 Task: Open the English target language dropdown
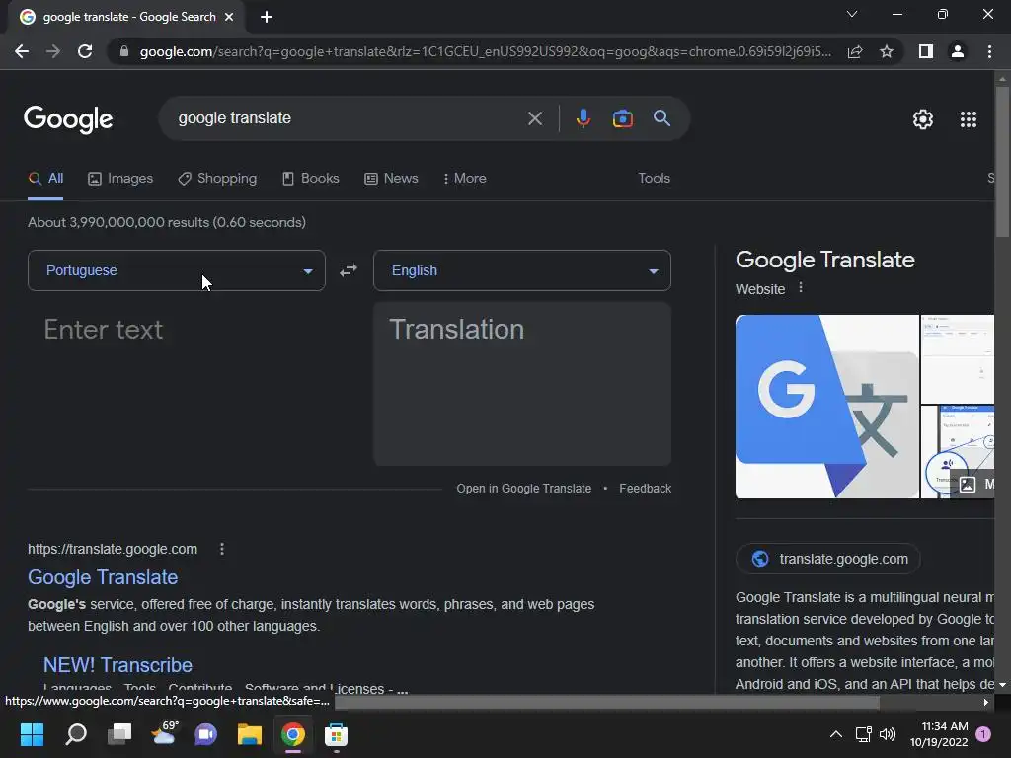pos(522,270)
